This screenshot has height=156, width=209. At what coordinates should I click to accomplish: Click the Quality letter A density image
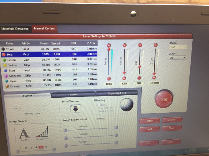[24, 134]
